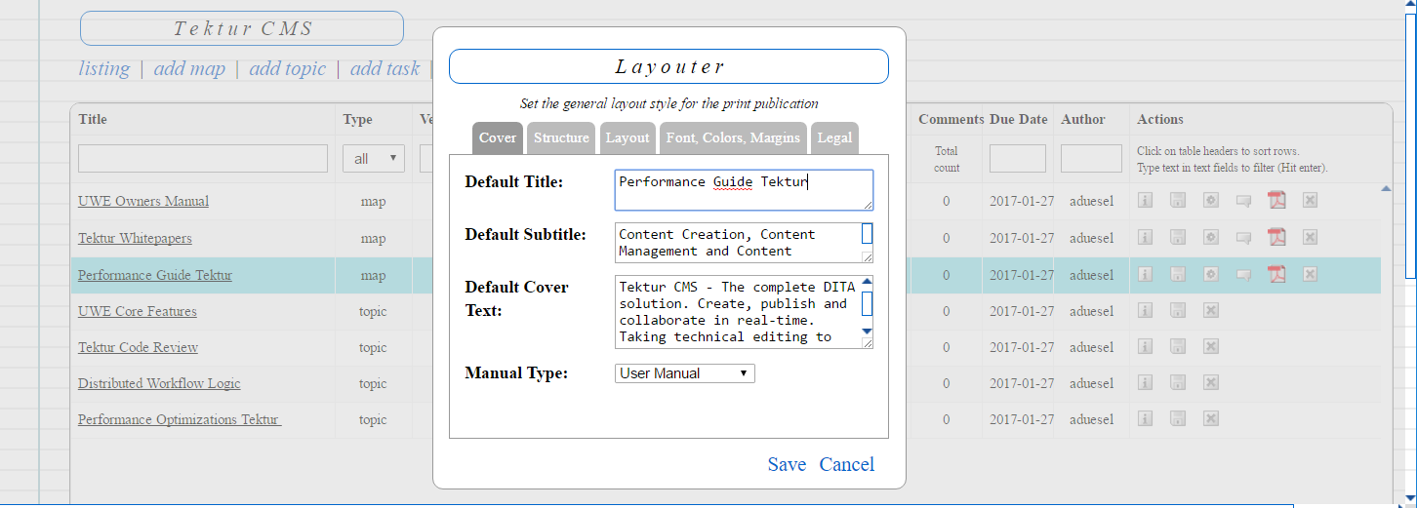Open the Font, Colors, Margins tab
This screenshot has width=1417, height=508.
tap(733, 138)
